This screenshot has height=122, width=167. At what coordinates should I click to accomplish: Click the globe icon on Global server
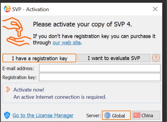click(107, 115)
